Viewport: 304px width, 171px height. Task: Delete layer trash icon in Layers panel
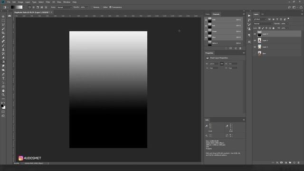[299, 162]
